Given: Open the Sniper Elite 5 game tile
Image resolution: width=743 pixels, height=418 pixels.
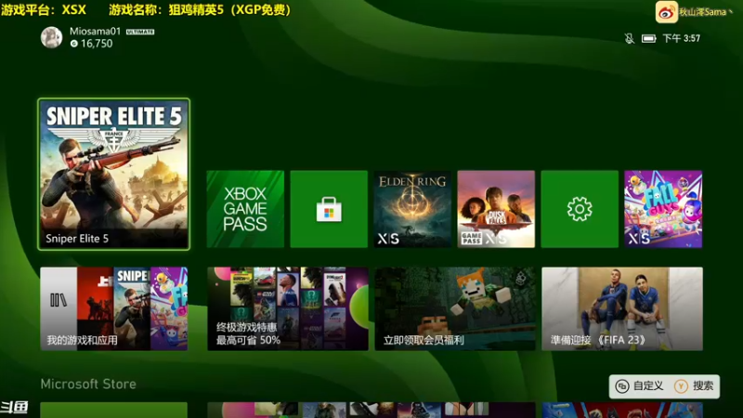Looking at the screenshot, I should coord(113,174).
